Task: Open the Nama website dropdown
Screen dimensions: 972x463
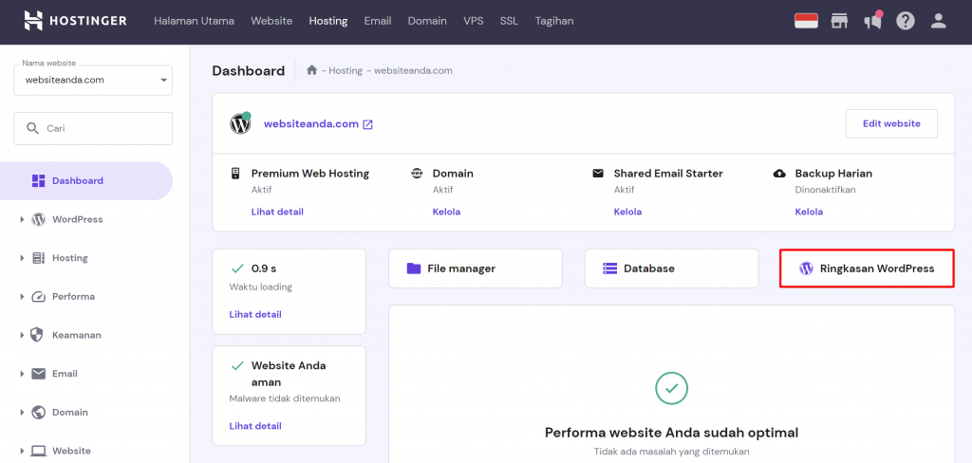Action: tap(93, 81)
